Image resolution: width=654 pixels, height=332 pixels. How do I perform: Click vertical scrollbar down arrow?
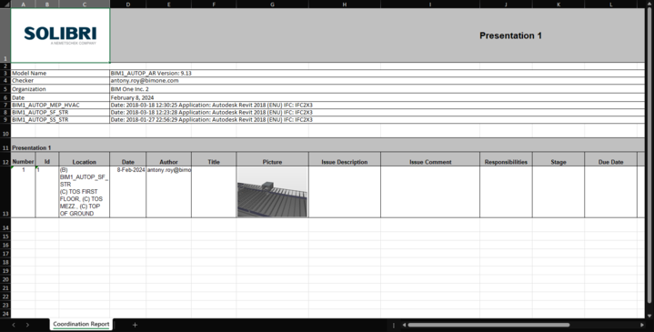649,317
